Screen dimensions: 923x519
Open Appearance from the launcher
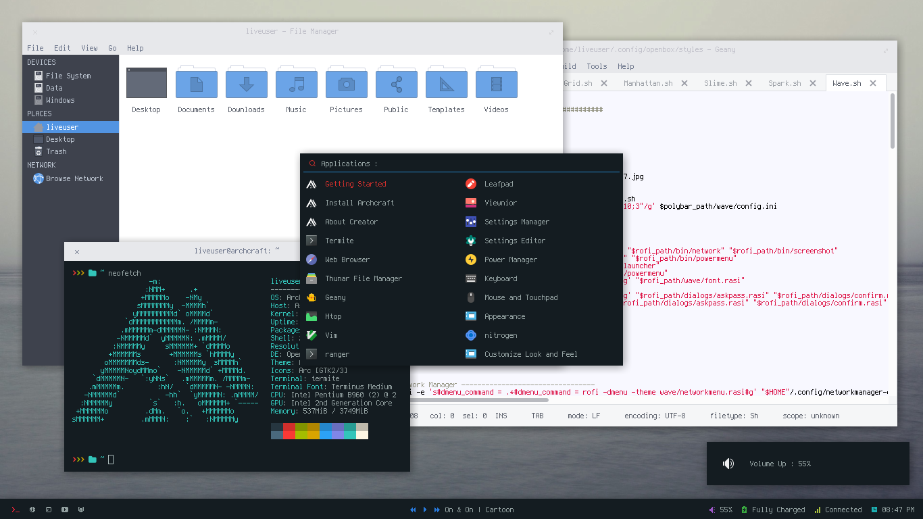click(x=541, y=316)
